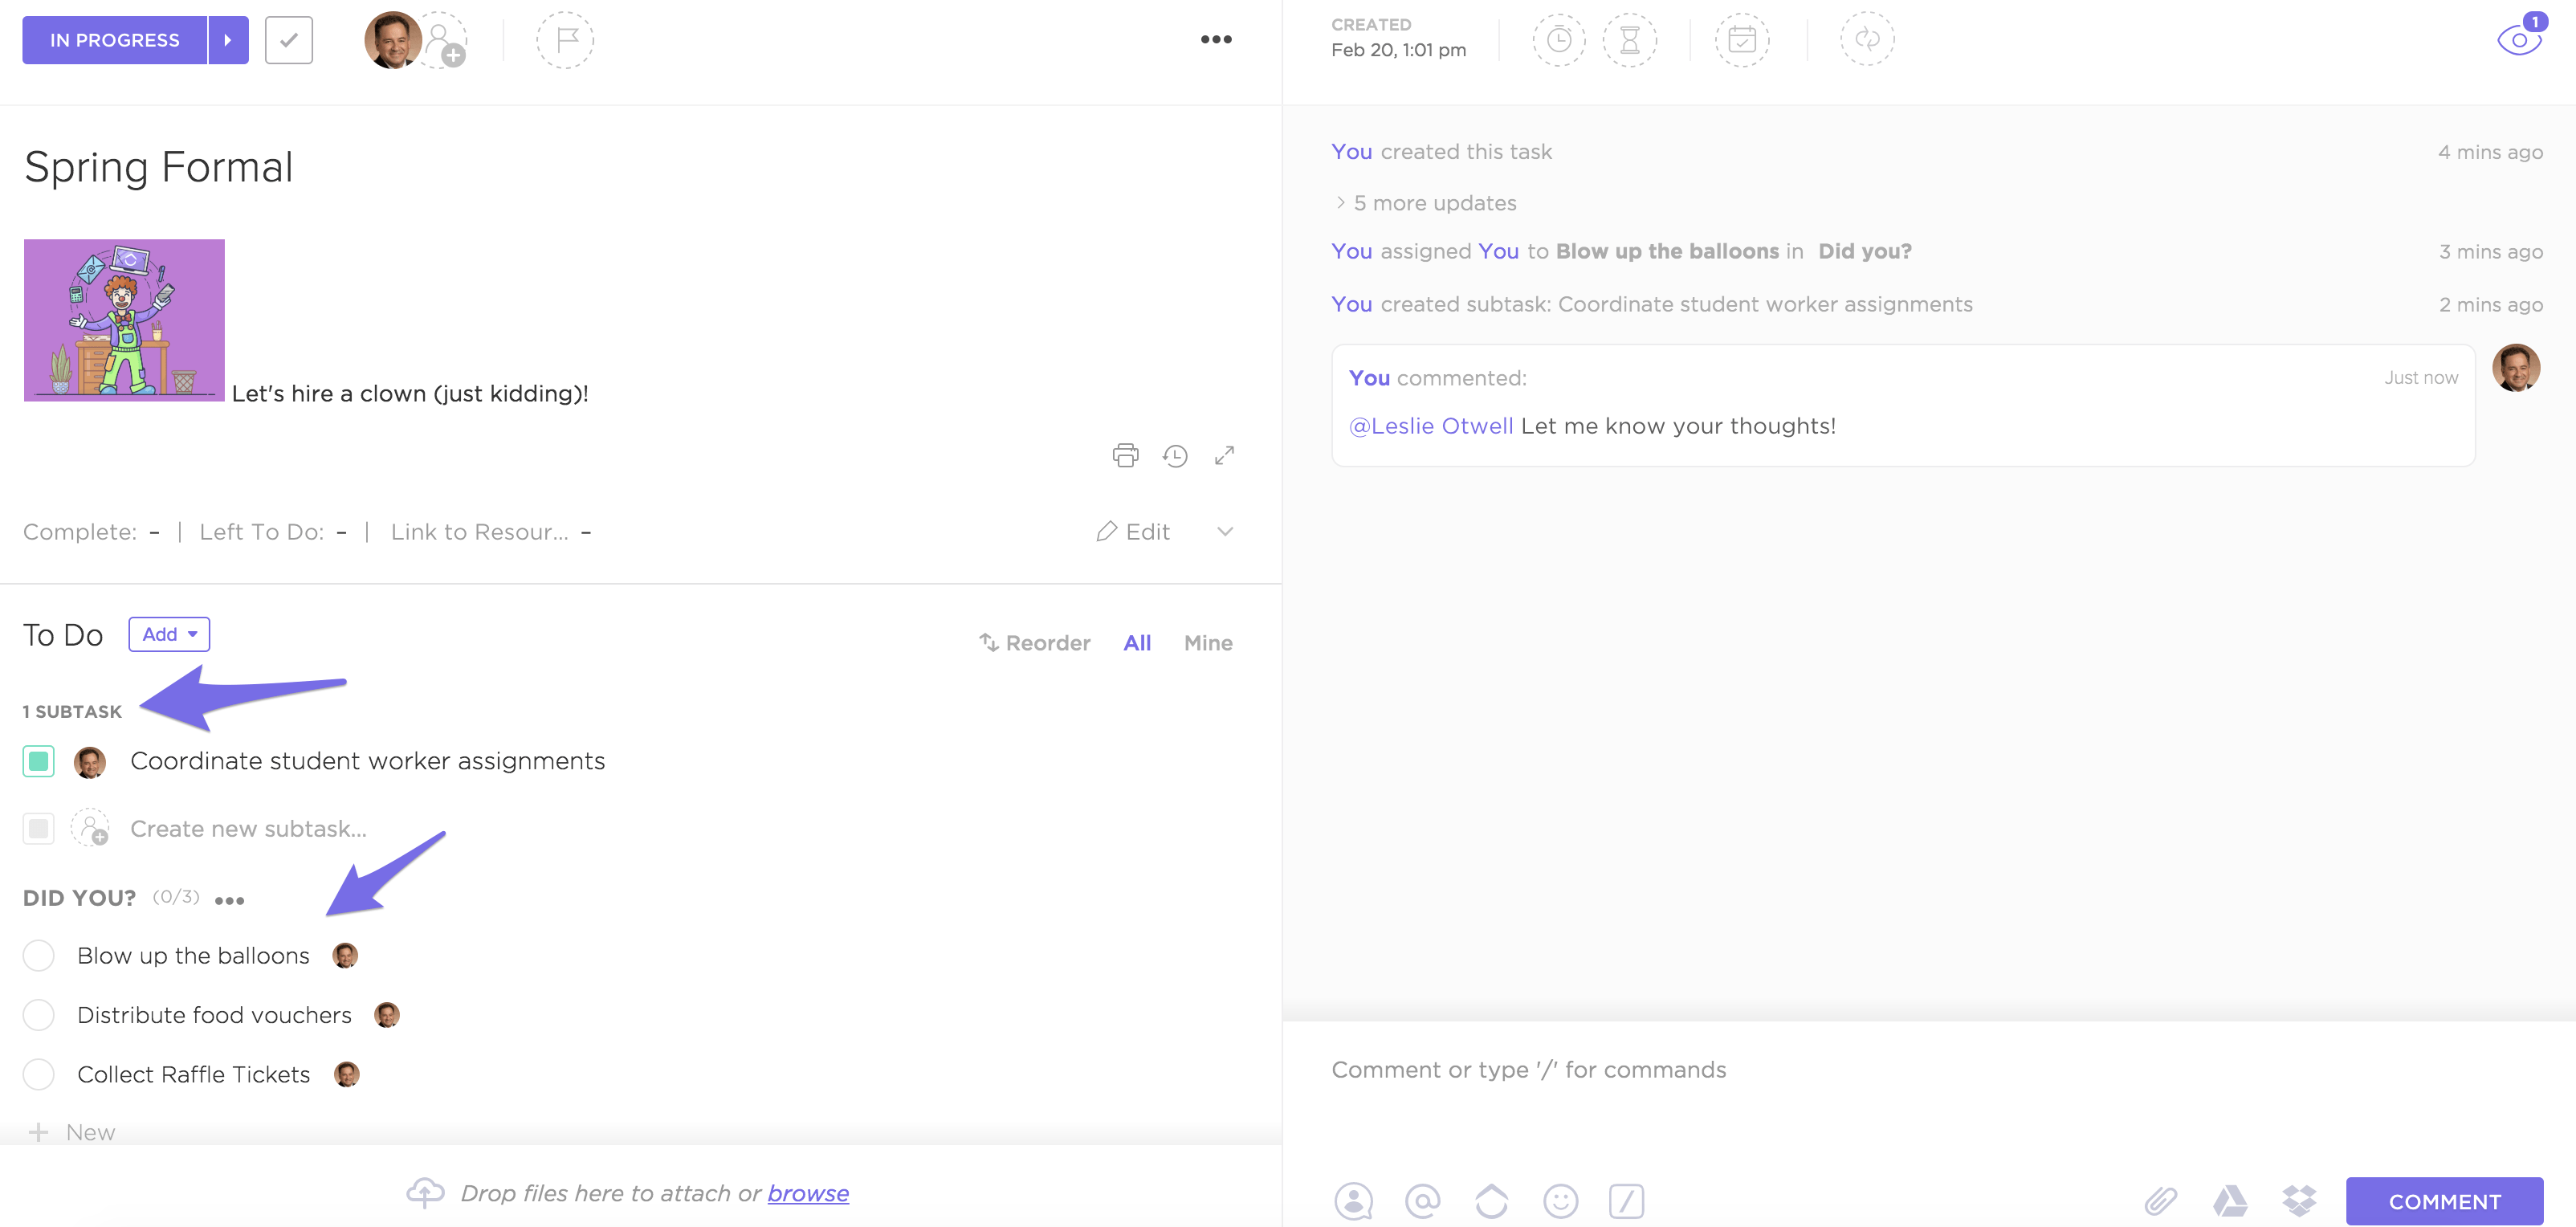2576x1227 pixels.
Task: Assign new subtask via person-plus icon
Action: [90, 829]
